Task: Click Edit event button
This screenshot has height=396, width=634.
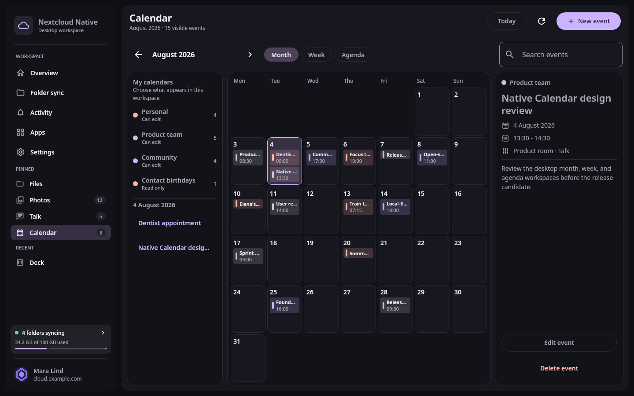Action: [x=559, y=343]
